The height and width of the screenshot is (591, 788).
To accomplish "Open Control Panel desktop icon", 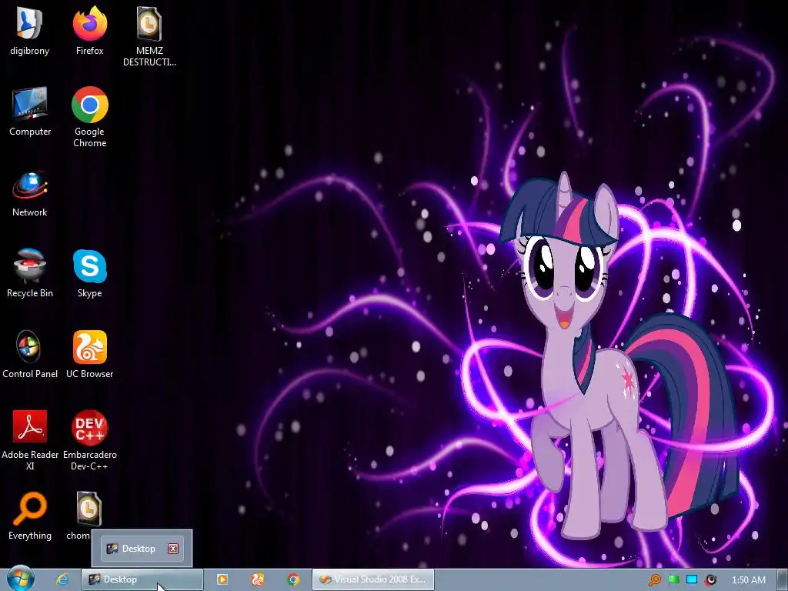I will click(x=30, y=354).
